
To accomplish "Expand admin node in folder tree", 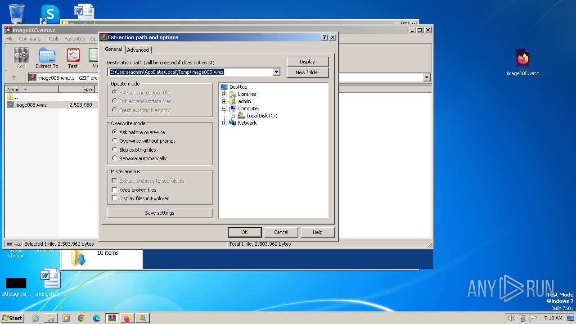I will pos(224,101).
